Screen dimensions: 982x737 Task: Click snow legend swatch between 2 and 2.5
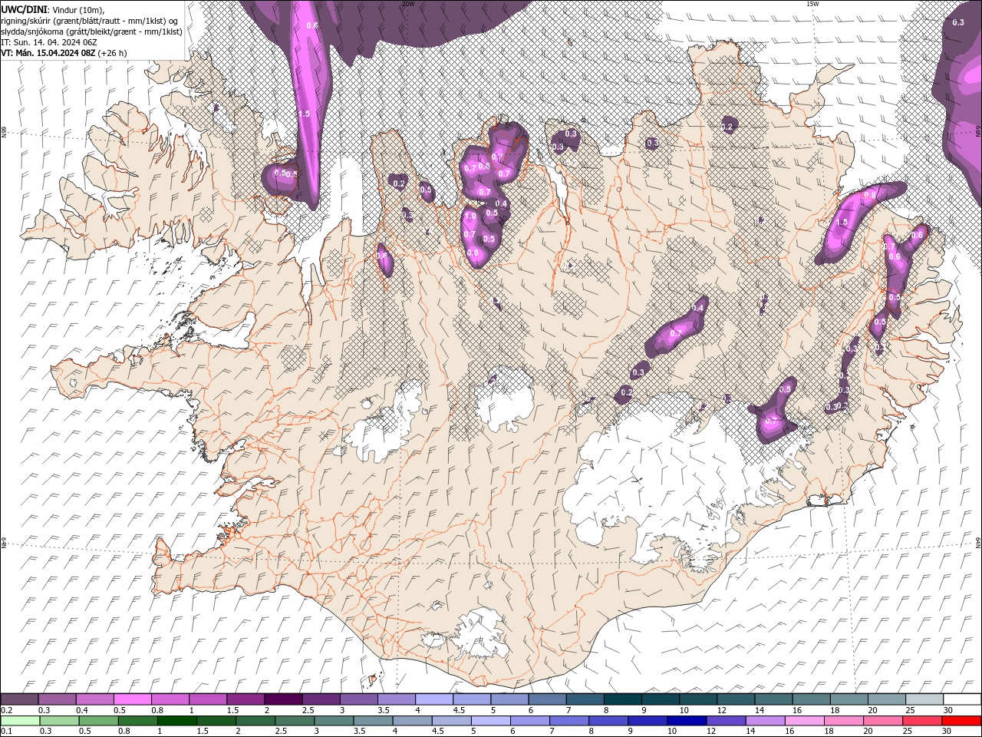283,699
